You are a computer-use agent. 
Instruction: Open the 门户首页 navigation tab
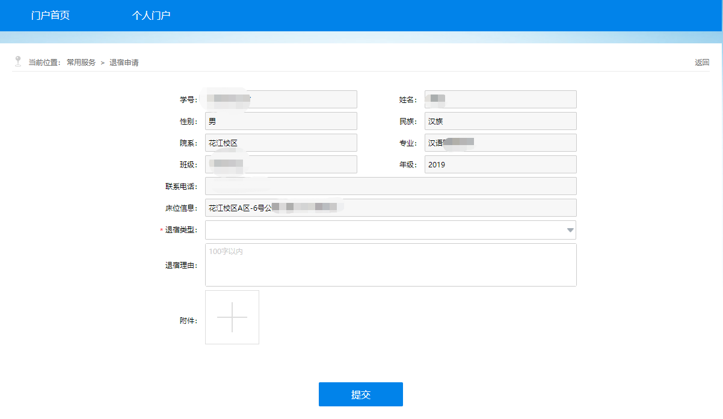point(51,16)
